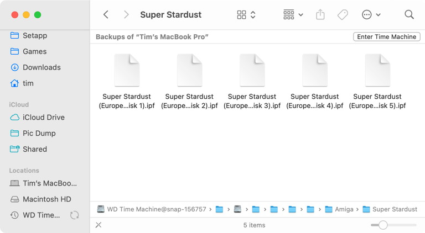425x233 pixels.
Task: Click the Super Stardust window title
Action: click(x=171, y=14)
